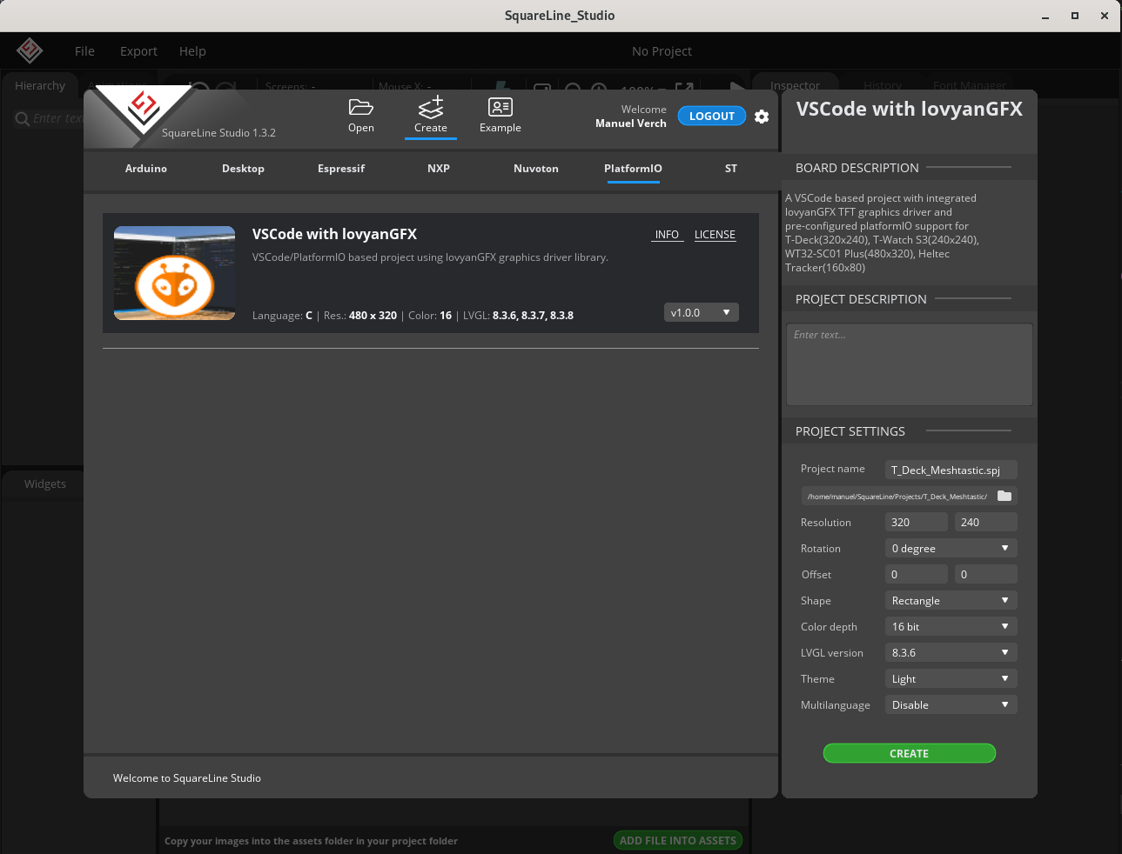This screenshot has width=1122, height=854.
Task: Select the PlatformIO tab
Action: point(634,169)
